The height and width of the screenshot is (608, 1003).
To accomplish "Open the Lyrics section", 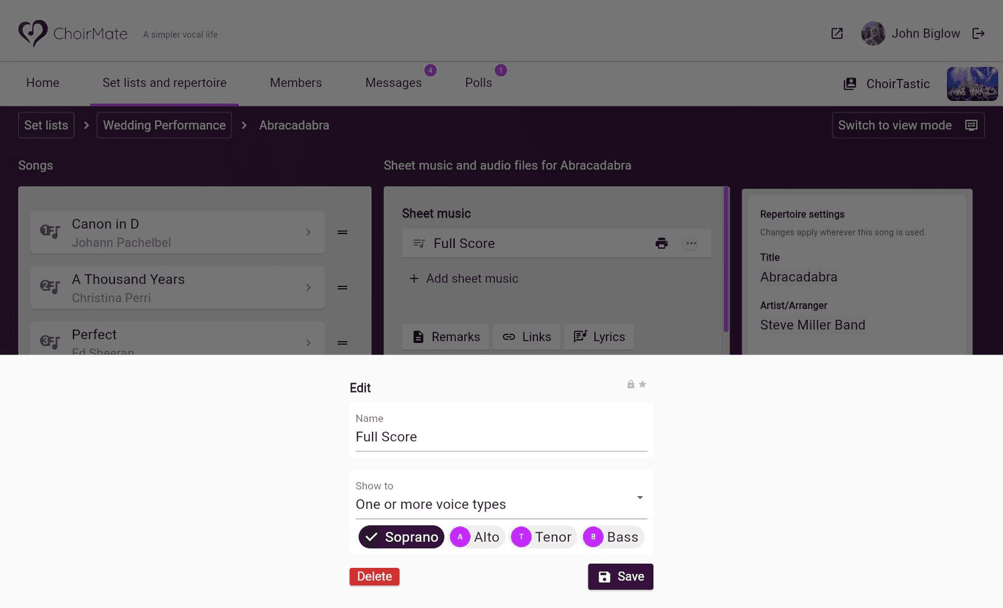I will 599,336.
